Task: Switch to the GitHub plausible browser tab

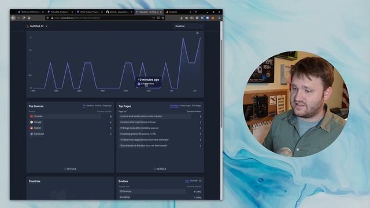Action: pyautogui.click(x=119, y=12)
